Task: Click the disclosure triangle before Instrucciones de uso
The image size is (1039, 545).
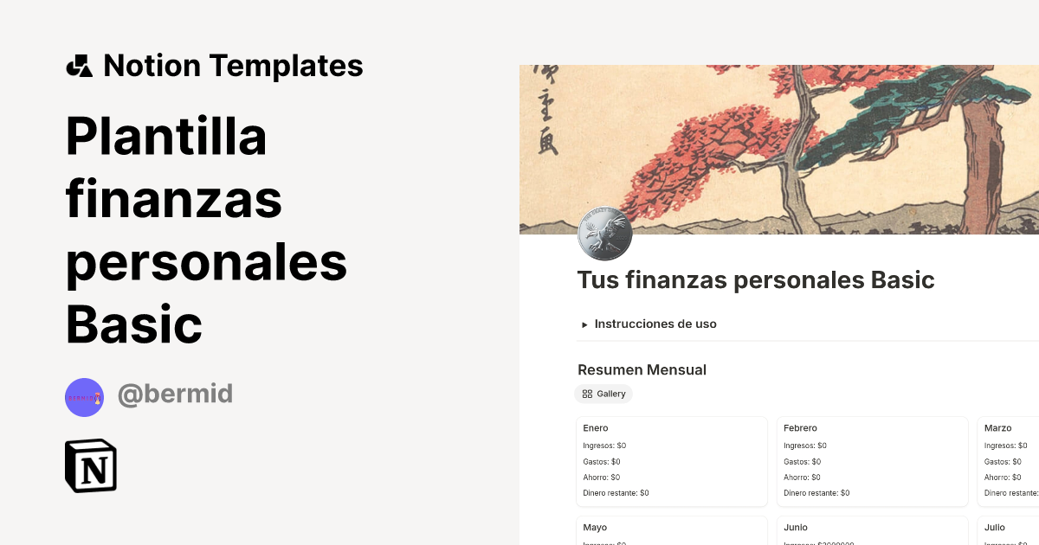Action: [x=584, y=324]
